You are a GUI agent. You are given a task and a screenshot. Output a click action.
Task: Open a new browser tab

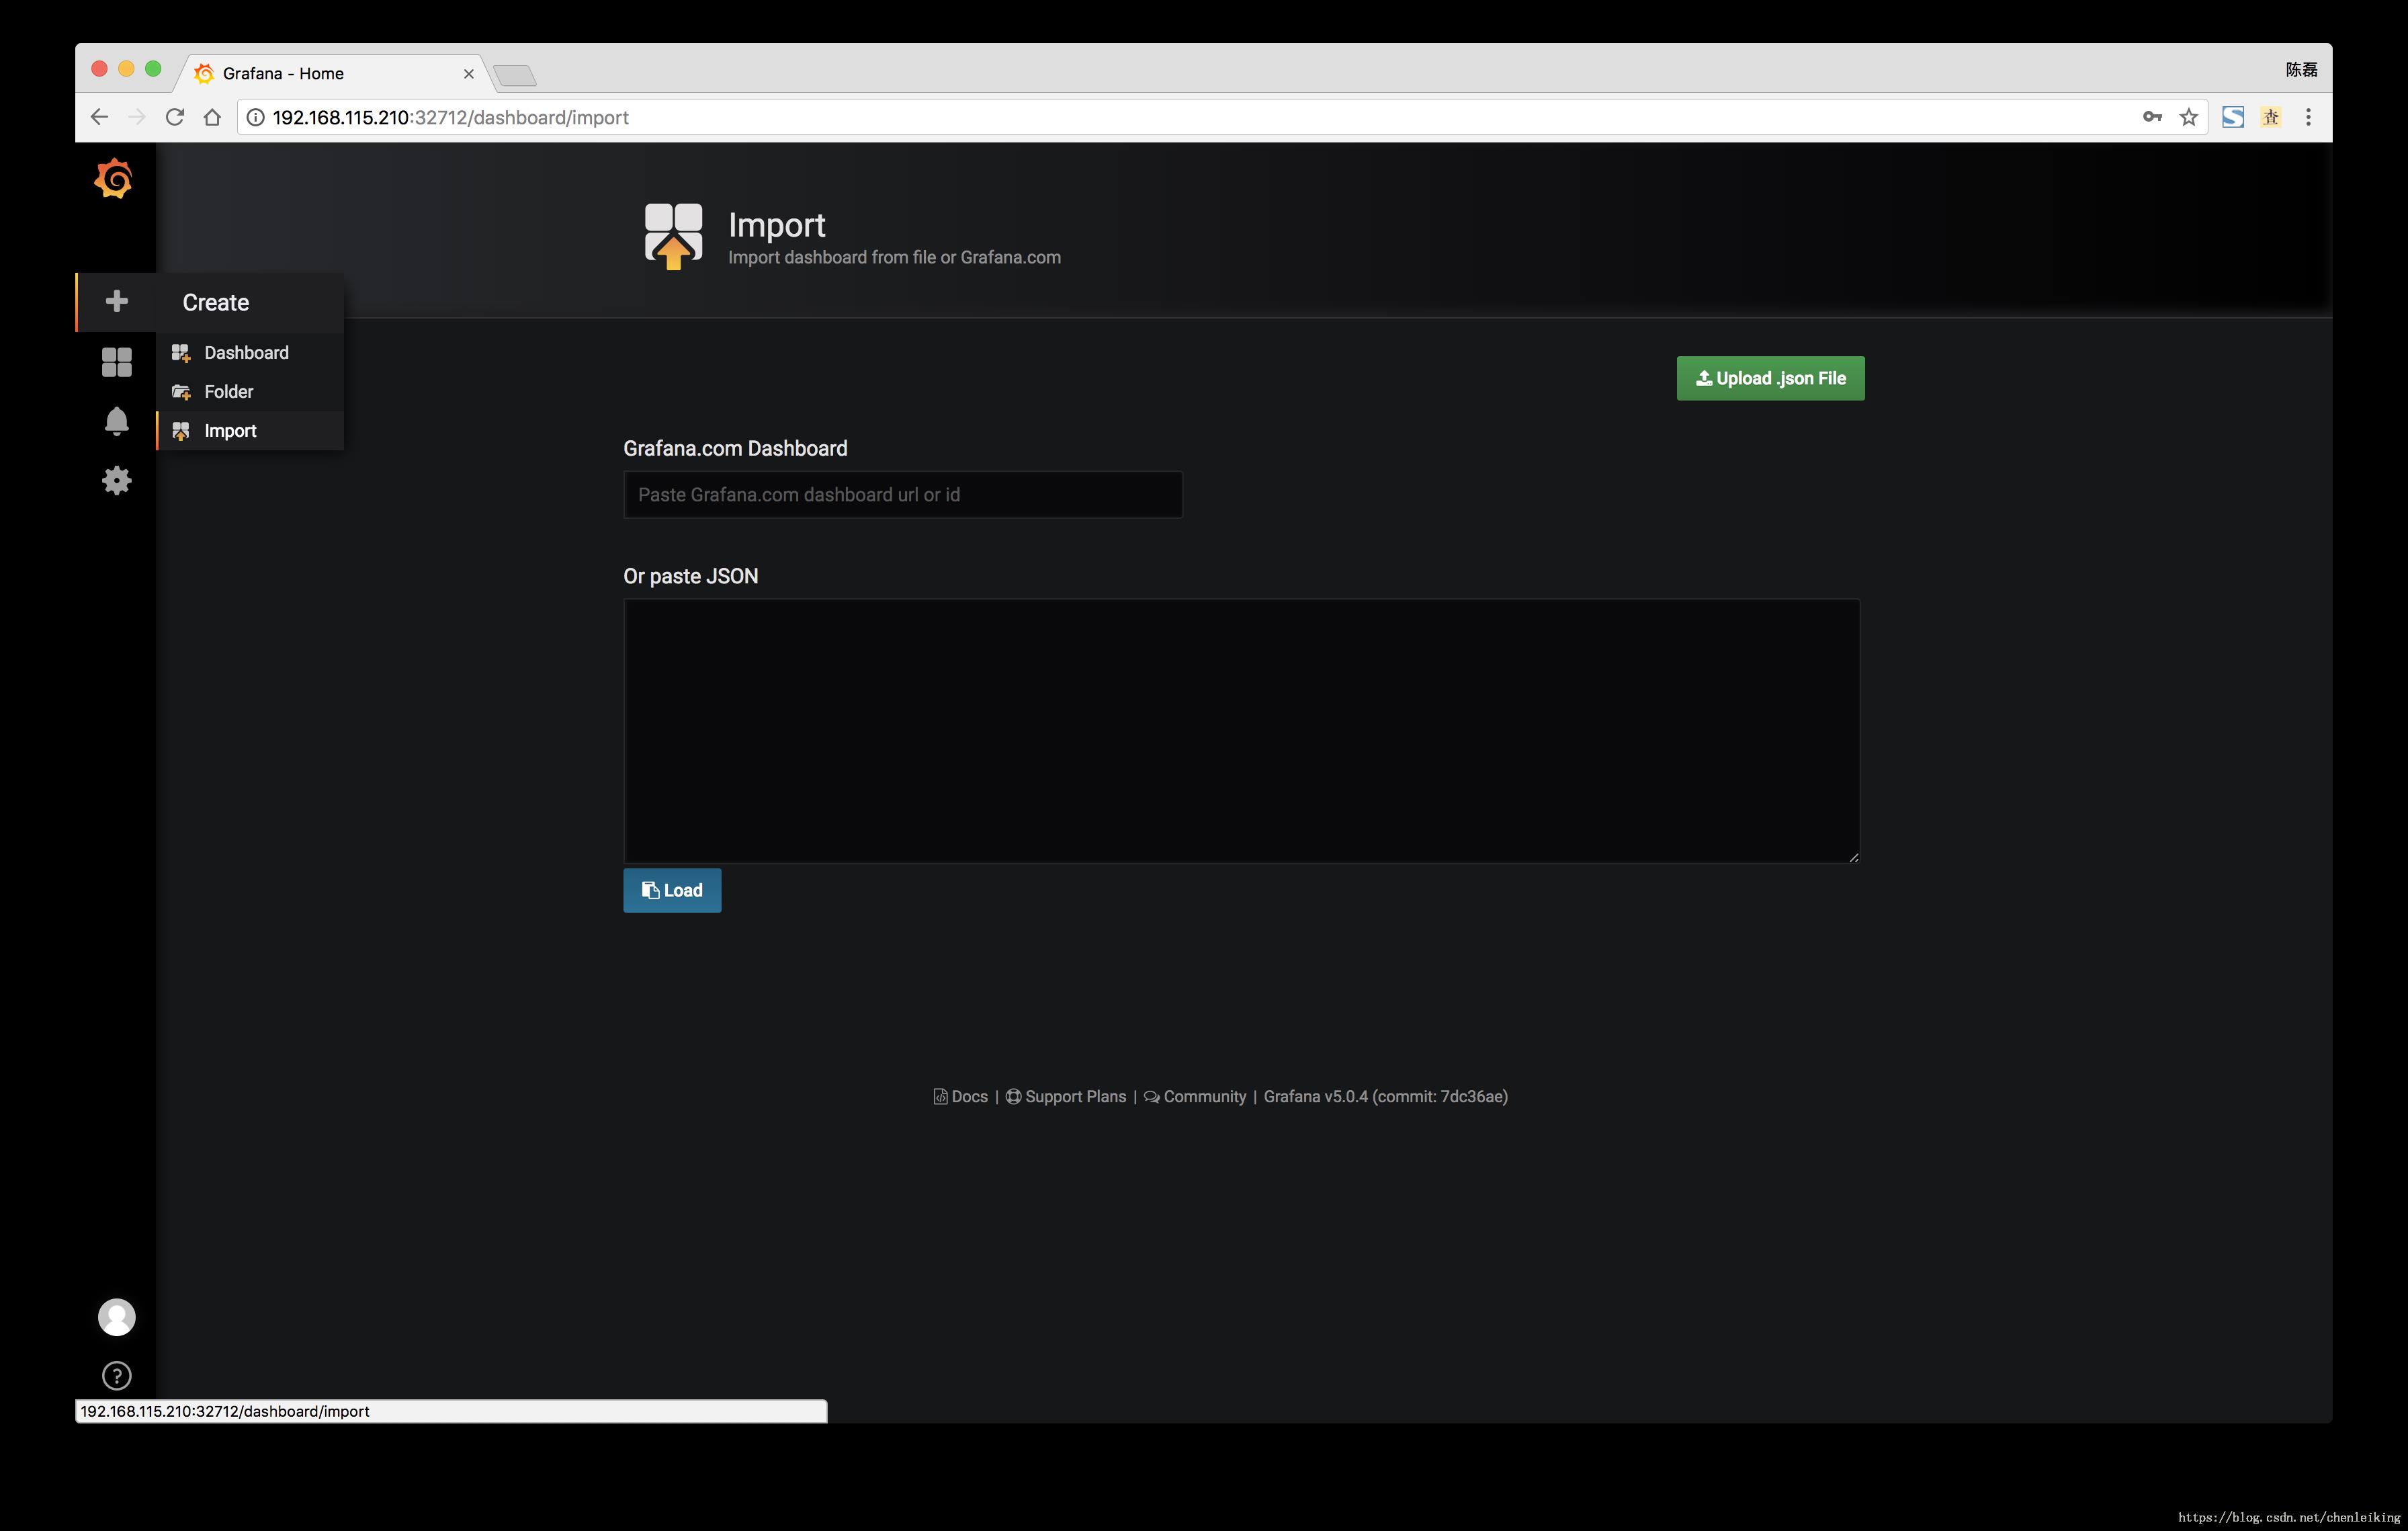515,75
